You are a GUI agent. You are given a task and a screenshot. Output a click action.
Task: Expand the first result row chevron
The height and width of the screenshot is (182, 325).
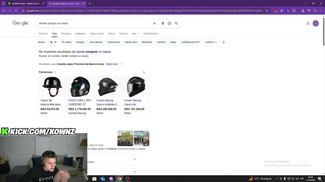[x=135, y=160]
